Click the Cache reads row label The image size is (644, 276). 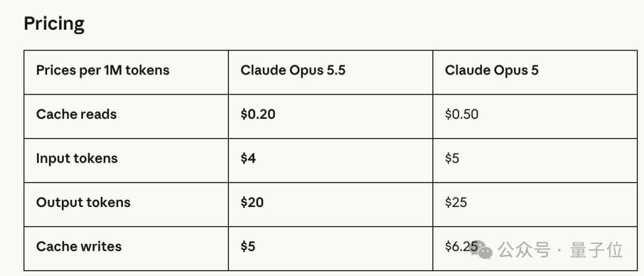tap(76, 114)
